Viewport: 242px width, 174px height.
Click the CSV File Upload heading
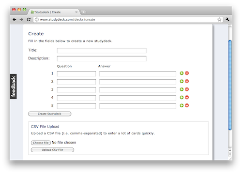45,127
